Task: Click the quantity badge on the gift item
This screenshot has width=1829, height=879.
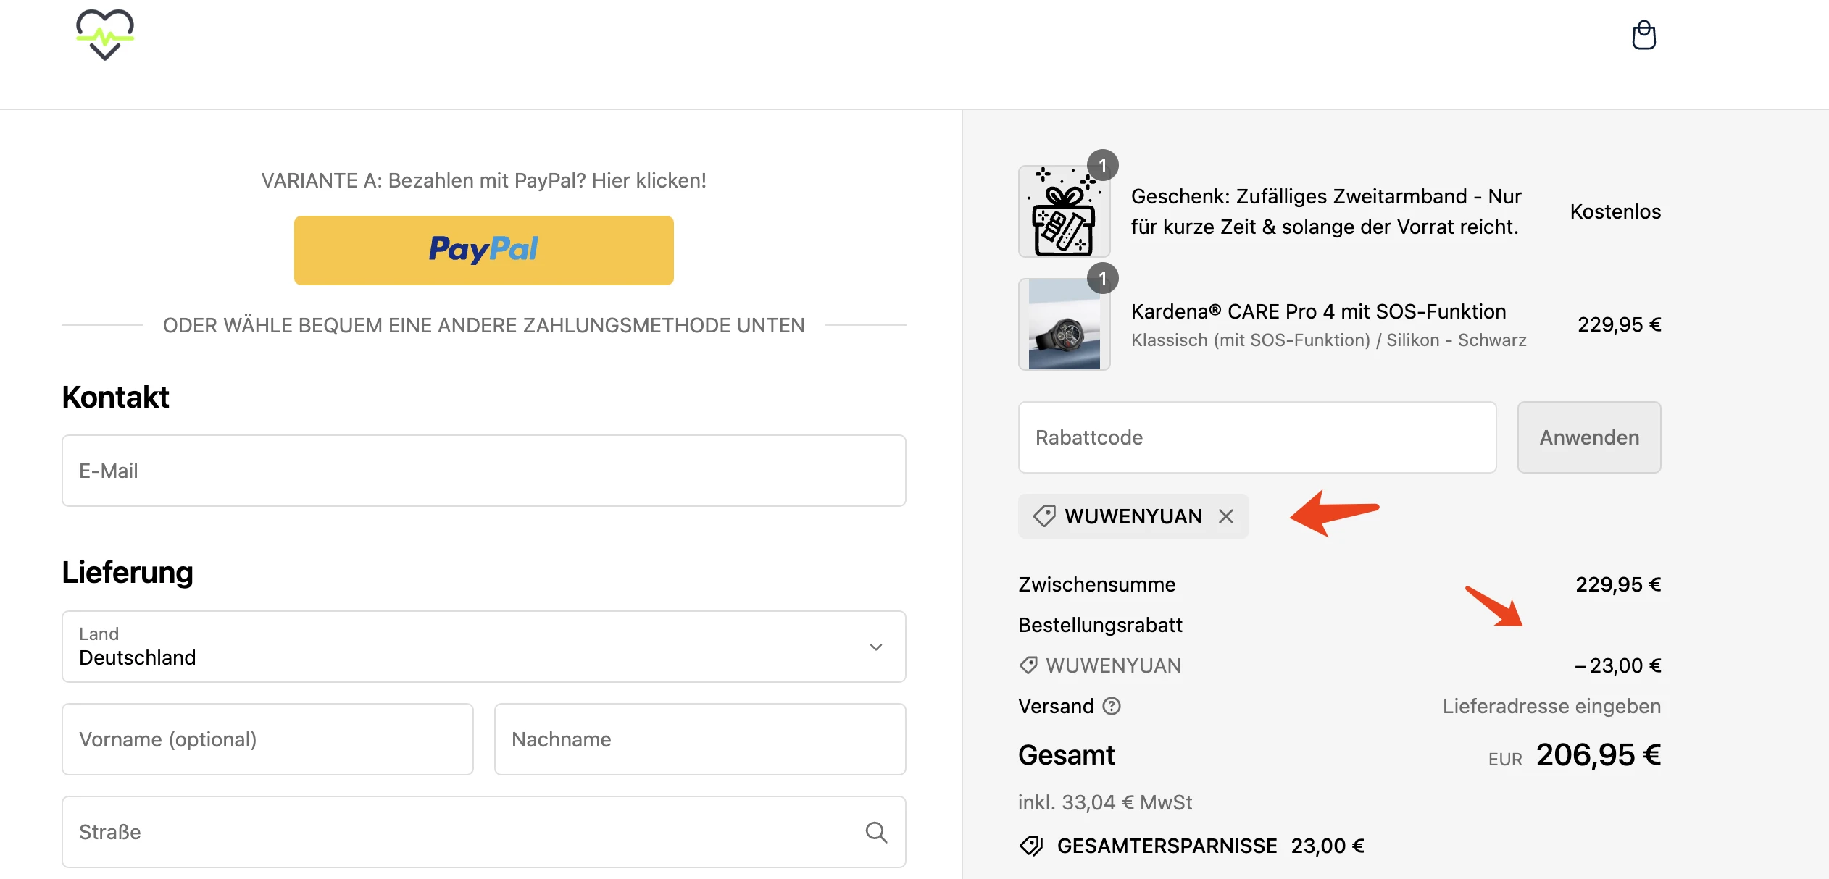Action: 1103,166
